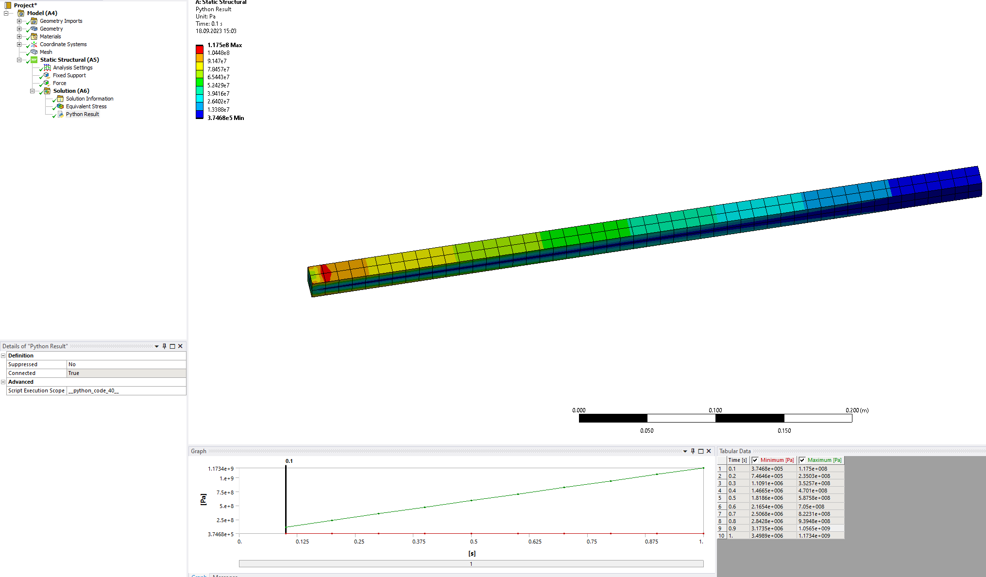Maximize the Details panel
Screen dimensions: 986x577
[172, 346]
